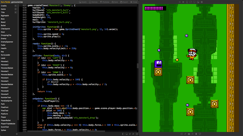243x136 pixels.
Task: Open the Modules panel
Action: (x=105, y=2)
